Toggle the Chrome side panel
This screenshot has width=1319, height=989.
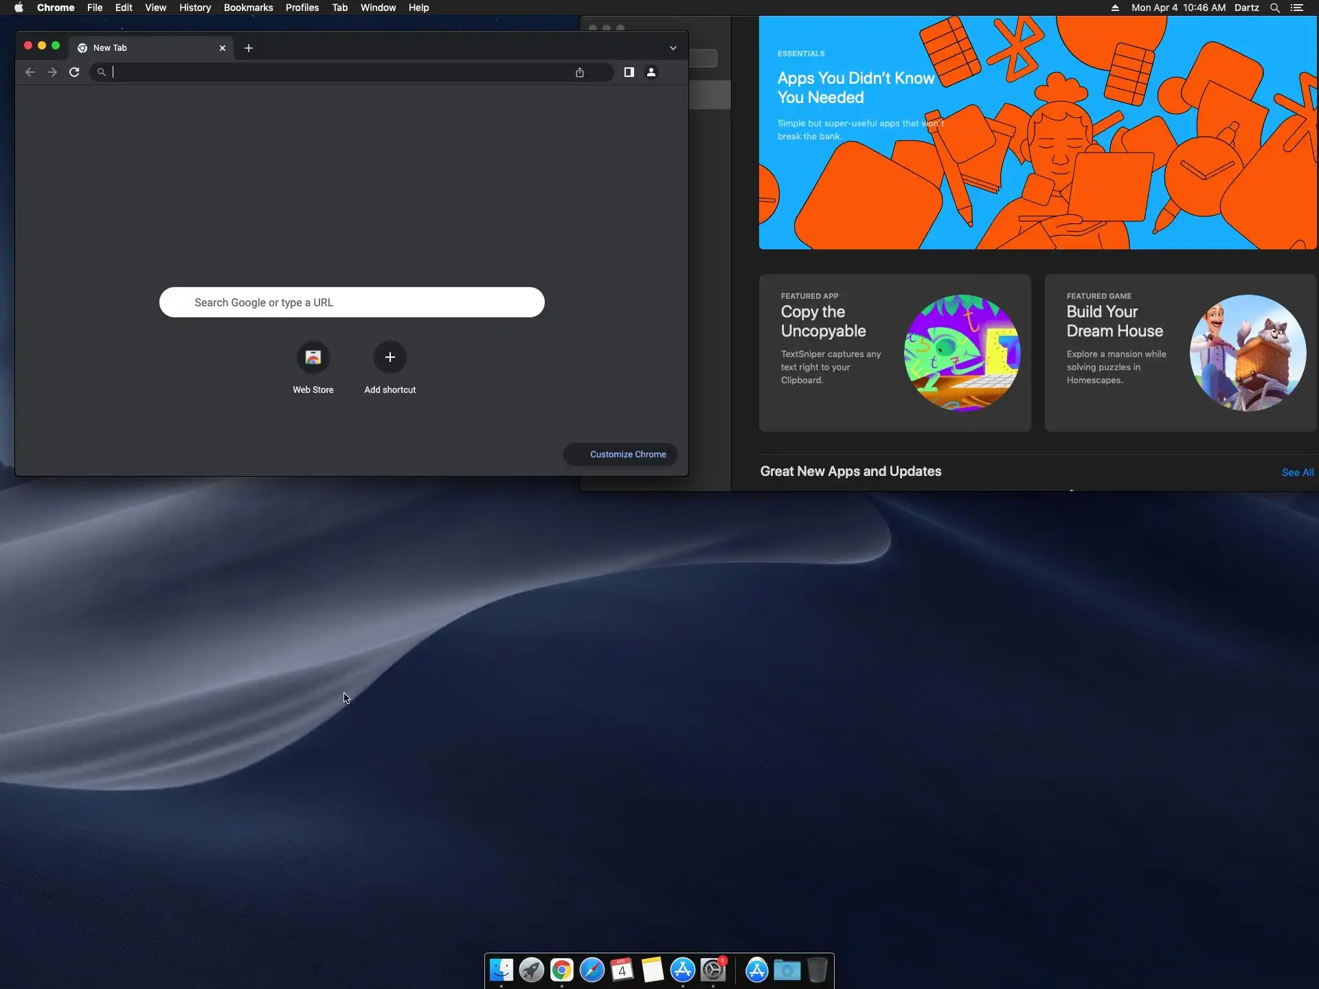[629, 72]
